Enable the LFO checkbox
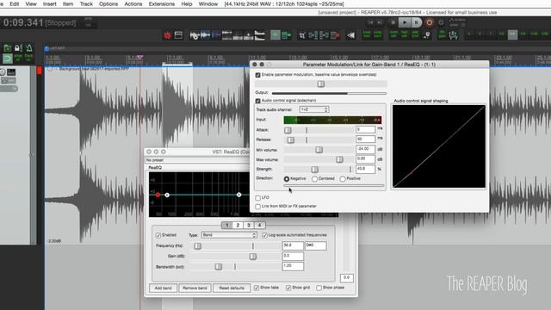This screenshot has height=310, width=551. 258,198
